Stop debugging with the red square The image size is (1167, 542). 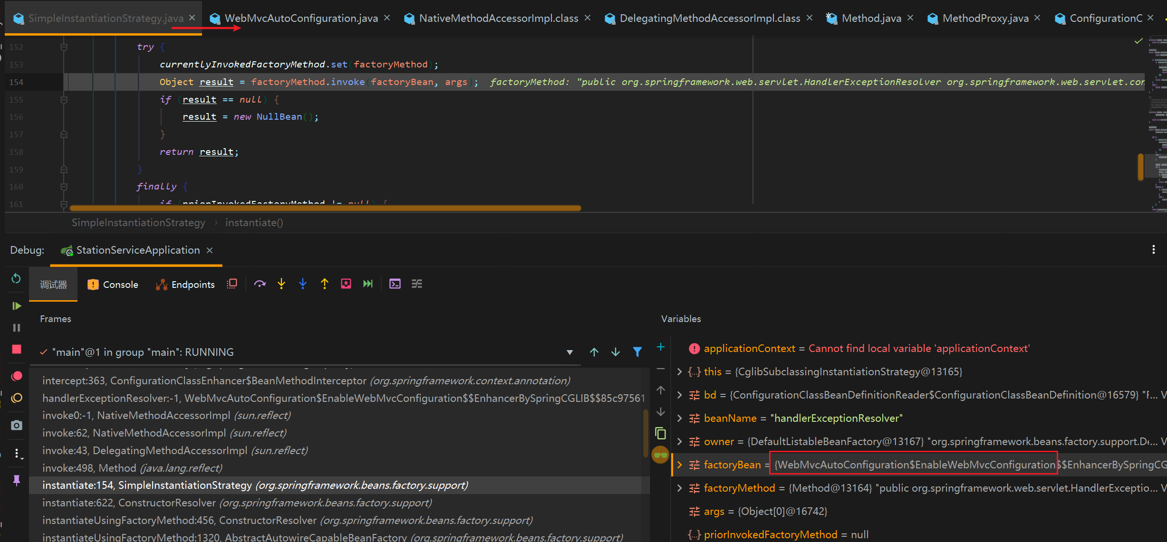coord(16,350)
